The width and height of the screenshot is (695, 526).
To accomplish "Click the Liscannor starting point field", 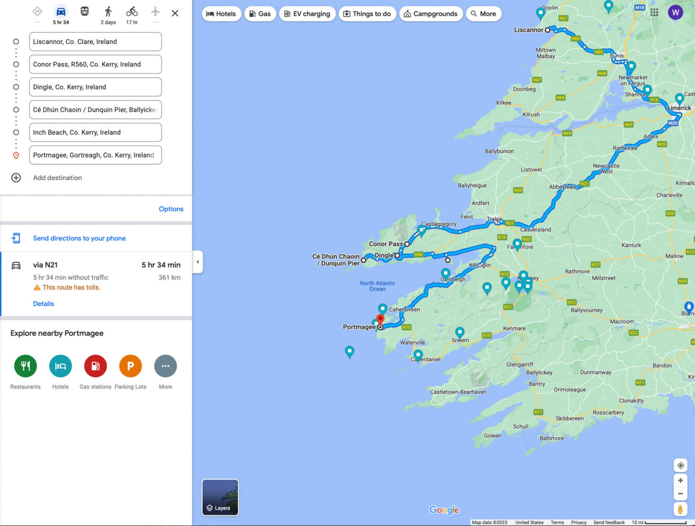I will pyautogui.click(x=95, y=42).
